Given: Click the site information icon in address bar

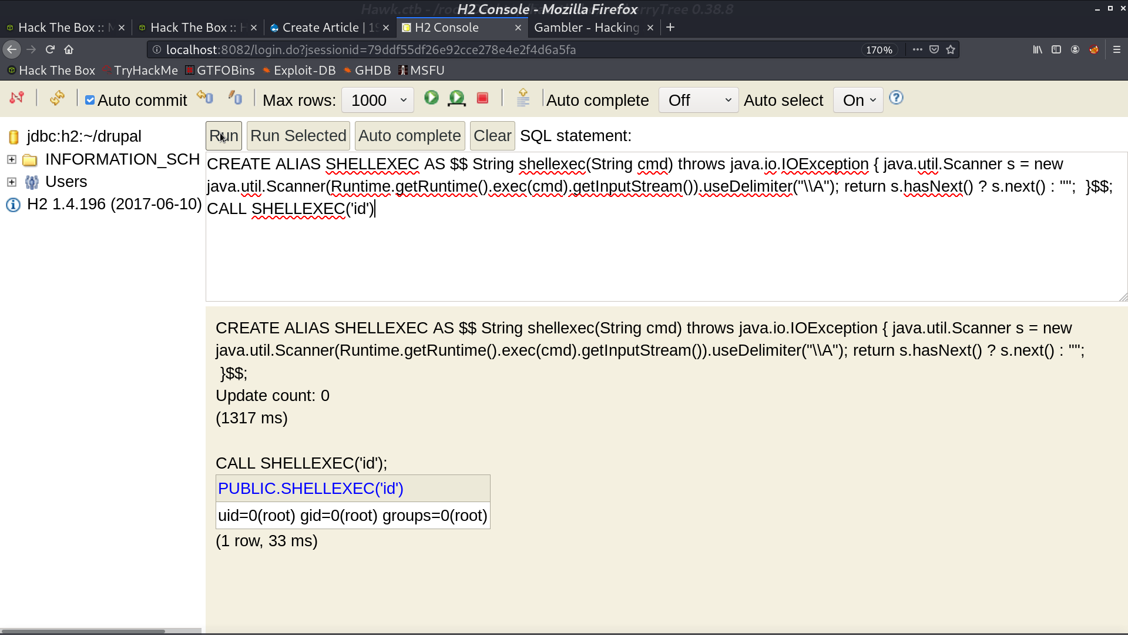Looking at the screenshot, I should (157, 50).
